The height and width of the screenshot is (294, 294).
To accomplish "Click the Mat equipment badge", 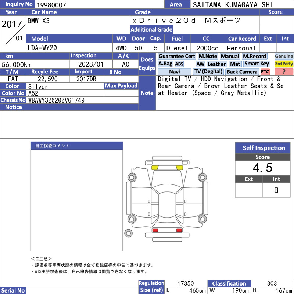I will [x=235, y=64].
